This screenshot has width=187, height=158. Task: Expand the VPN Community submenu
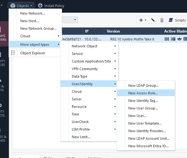pos(89,69)
